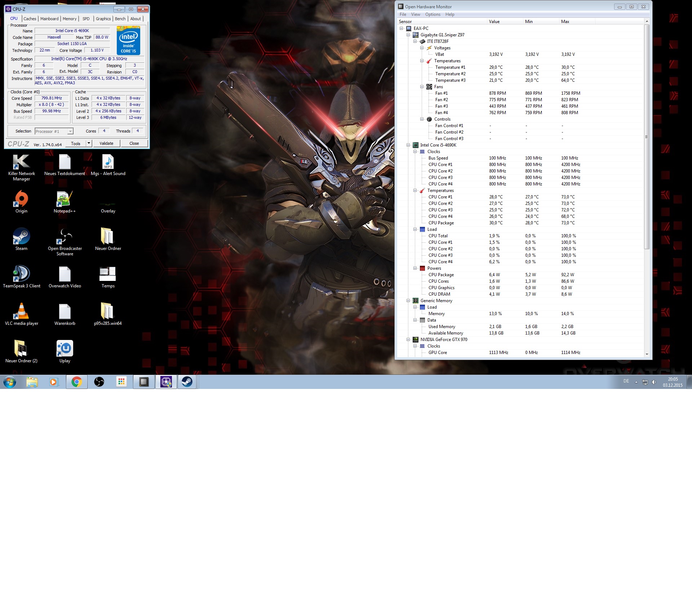Collapse the Fans section in hardware monitor
The width and height of the screenshot is (692, 605).
422,87
